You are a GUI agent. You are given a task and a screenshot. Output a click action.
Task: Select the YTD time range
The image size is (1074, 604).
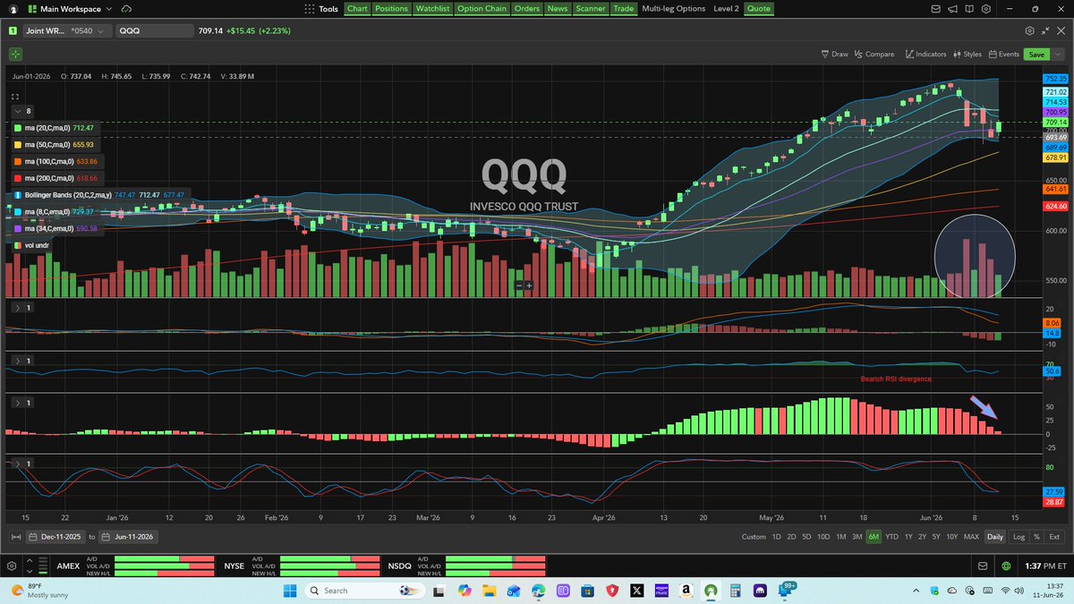coord(891,537)
